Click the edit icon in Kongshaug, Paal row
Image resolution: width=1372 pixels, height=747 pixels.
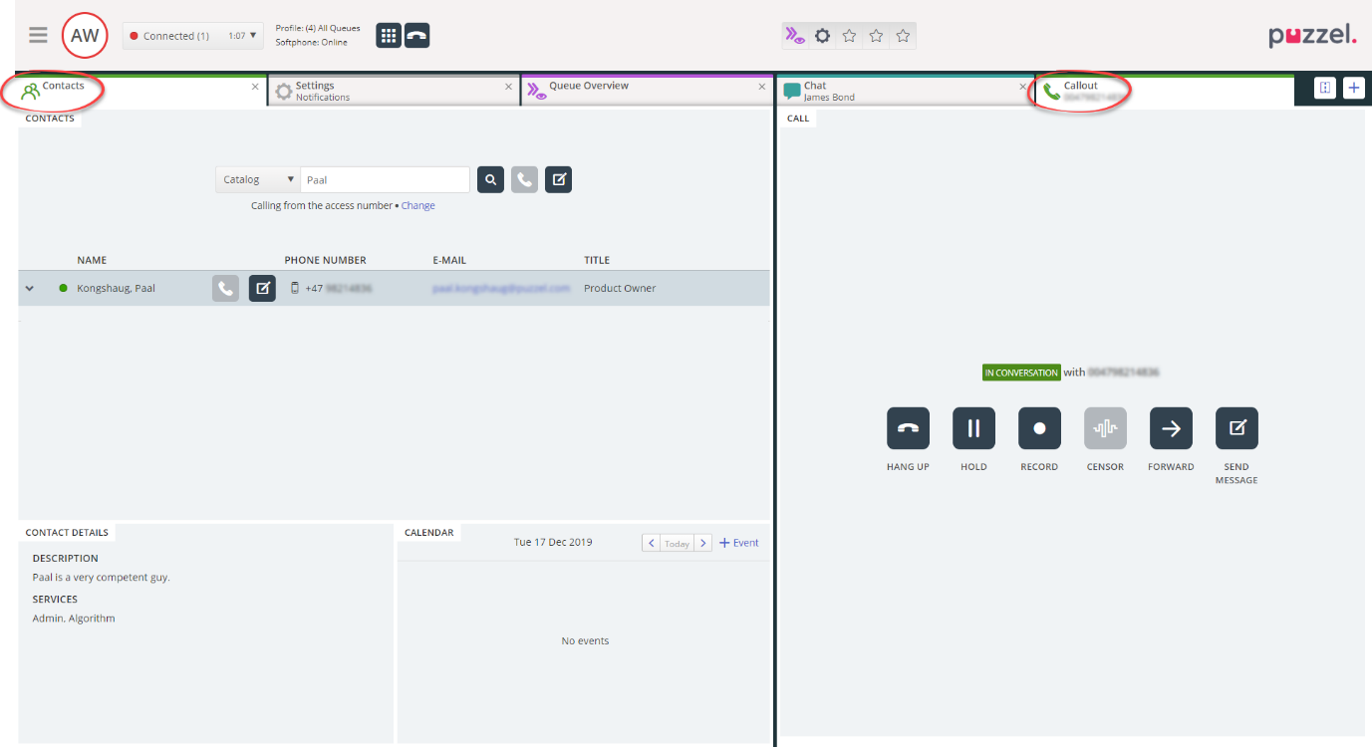tap(262, 288)
